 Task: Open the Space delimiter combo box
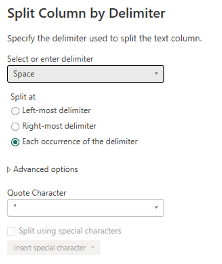pyautogui.click(x=86, y=74)
